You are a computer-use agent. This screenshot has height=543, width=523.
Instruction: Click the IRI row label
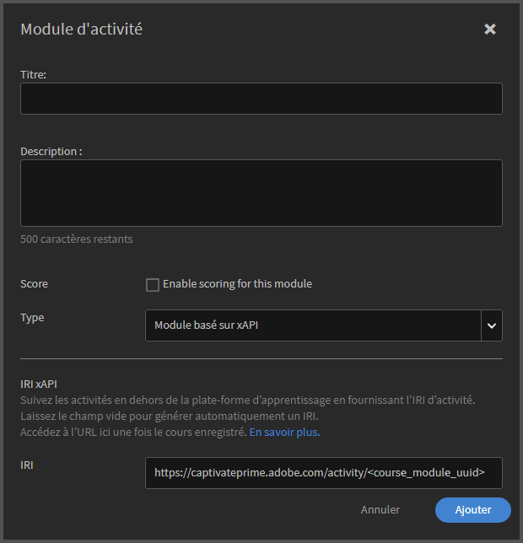click(x=28, y=464)
